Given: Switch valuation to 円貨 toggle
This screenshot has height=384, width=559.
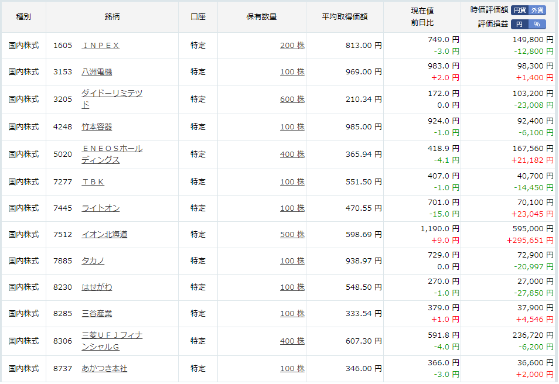Looking at the screenshot, I should [x=520, y=11].
